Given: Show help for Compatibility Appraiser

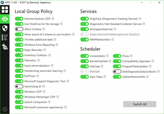Looking at the screenshot, I should click(x=153, y=61).
